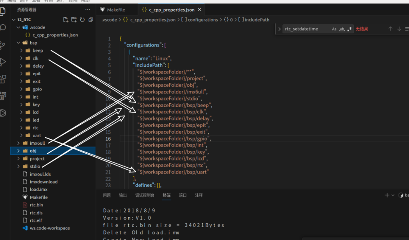Collapse all folders in explorer
Image resolution: width=409 pixels, height=240 pixels.
point(91,20)
